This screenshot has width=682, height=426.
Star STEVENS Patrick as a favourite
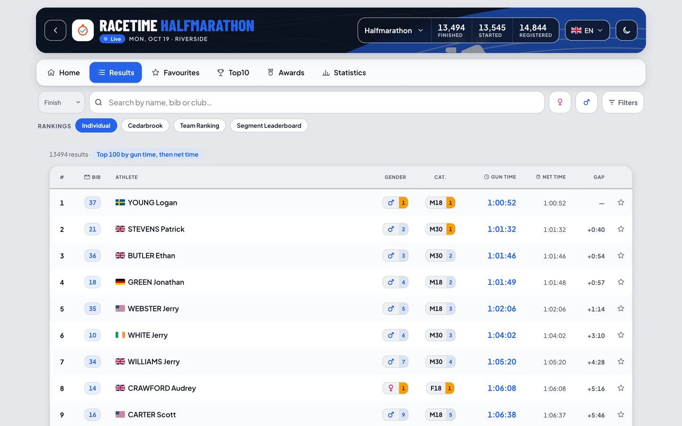621,229
